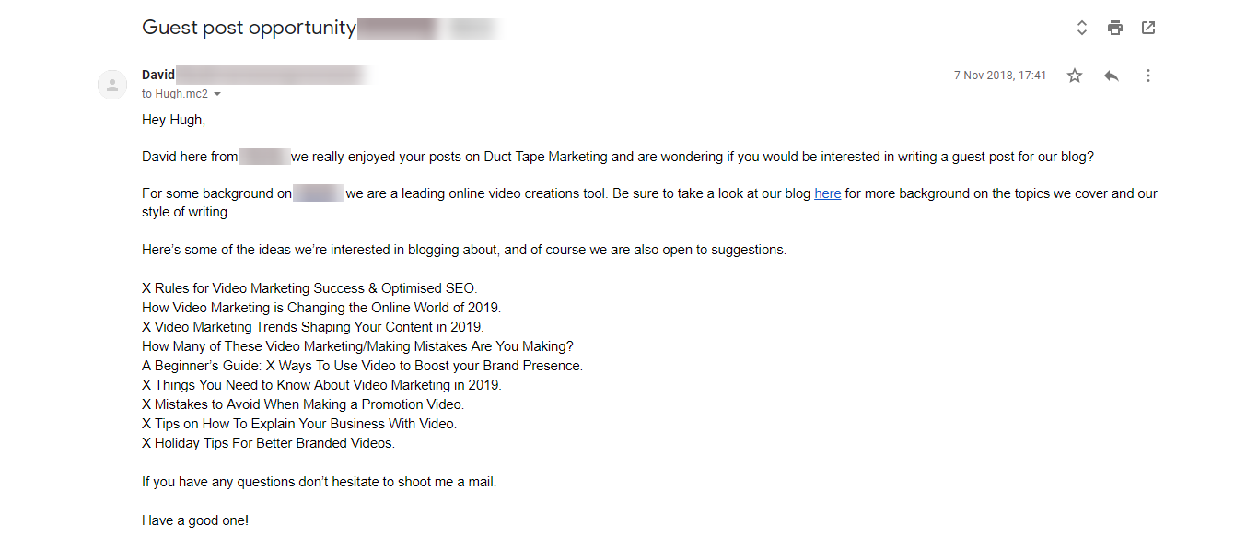The width and height of the screenshot is (1258, 538).
Task: Click the "Guest post opportunity" subject line
Action: pyautogui.click(x=249, y=28)
